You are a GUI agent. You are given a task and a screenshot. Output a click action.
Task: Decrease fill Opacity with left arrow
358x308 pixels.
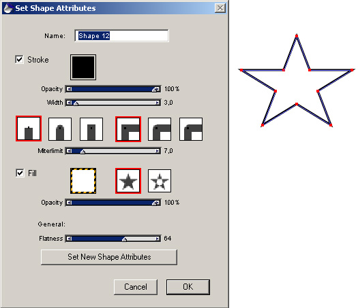(69, 203)
